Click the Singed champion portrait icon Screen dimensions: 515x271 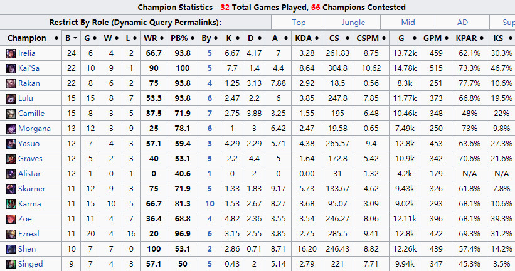(11, 264)
